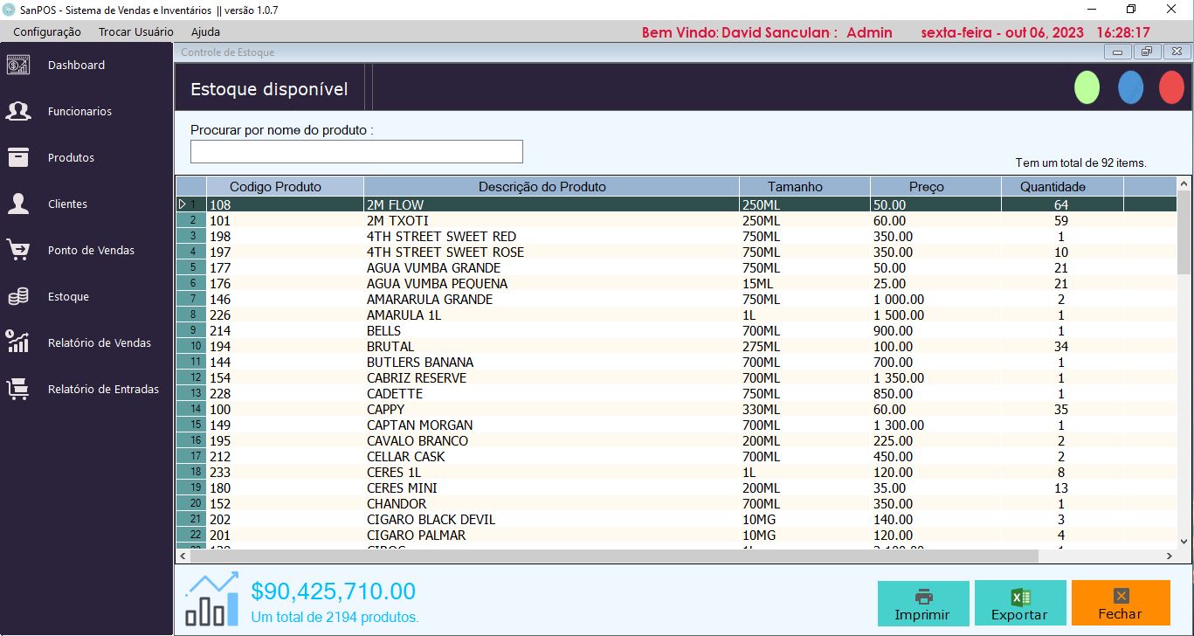The width and height of the screenshot is (1194, 636).
Task: Close the window using Fechar
Action: coord(1120,603)
